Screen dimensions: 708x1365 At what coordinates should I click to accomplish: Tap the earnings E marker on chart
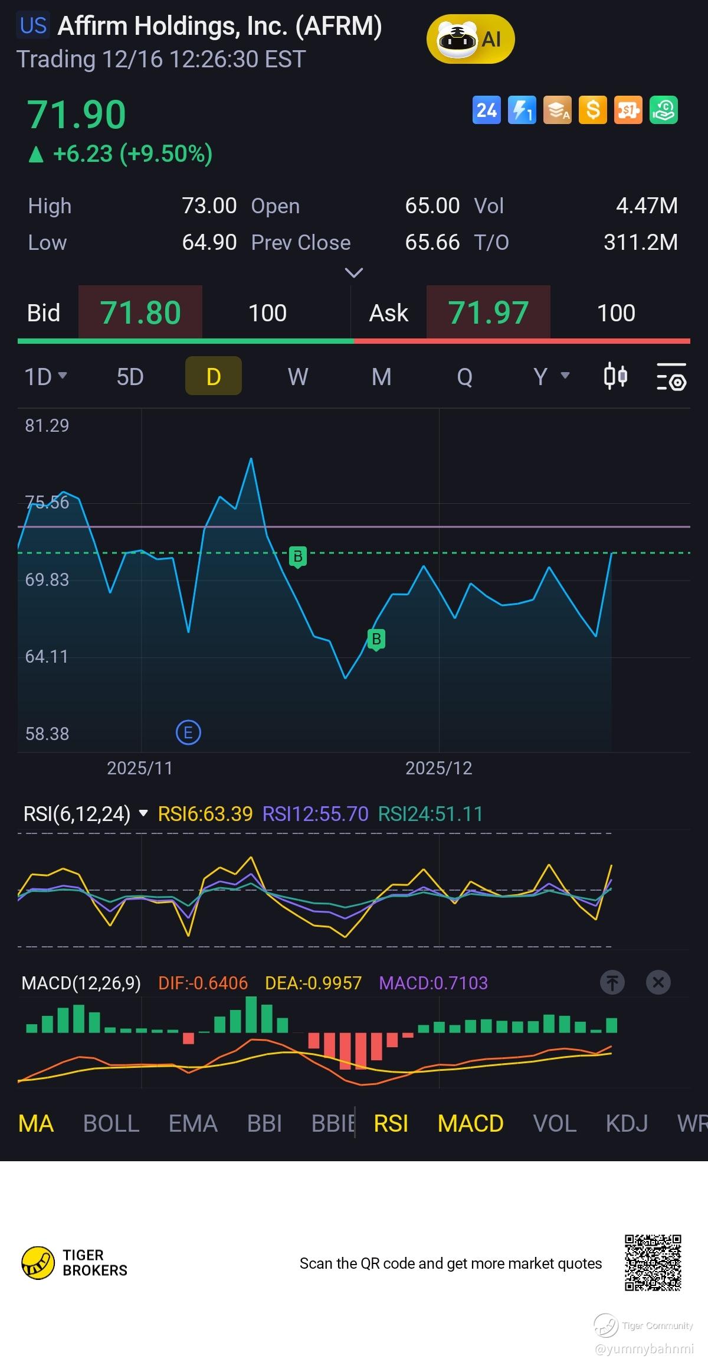click(188, 733)
